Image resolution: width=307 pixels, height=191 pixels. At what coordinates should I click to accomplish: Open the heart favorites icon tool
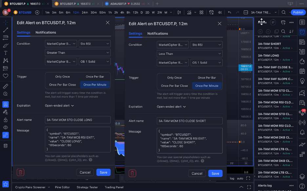6,76
